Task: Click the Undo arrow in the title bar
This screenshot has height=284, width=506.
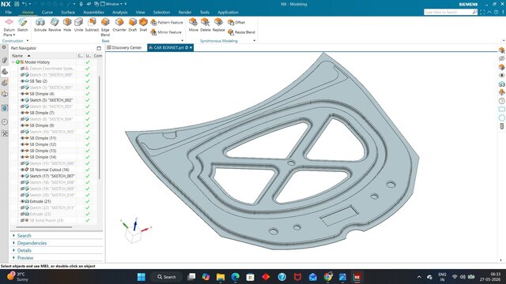Action: (x=25, y=4)
